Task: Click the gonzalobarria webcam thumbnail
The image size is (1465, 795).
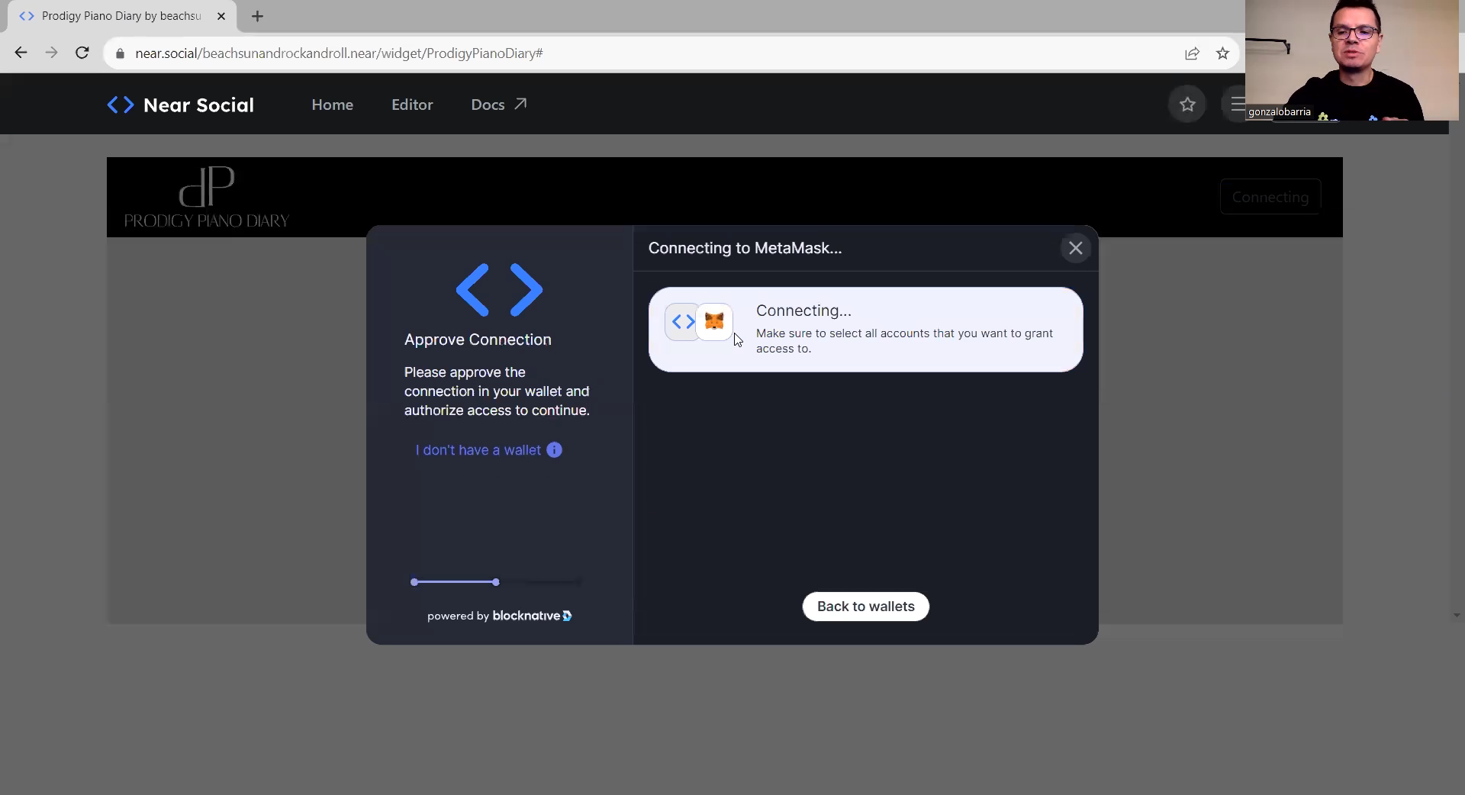Action: point(1351,60)
